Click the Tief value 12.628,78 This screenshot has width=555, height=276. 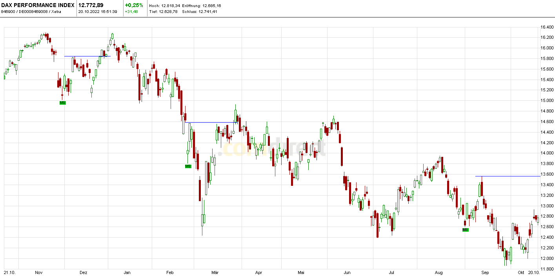click(x=164, y=12)
